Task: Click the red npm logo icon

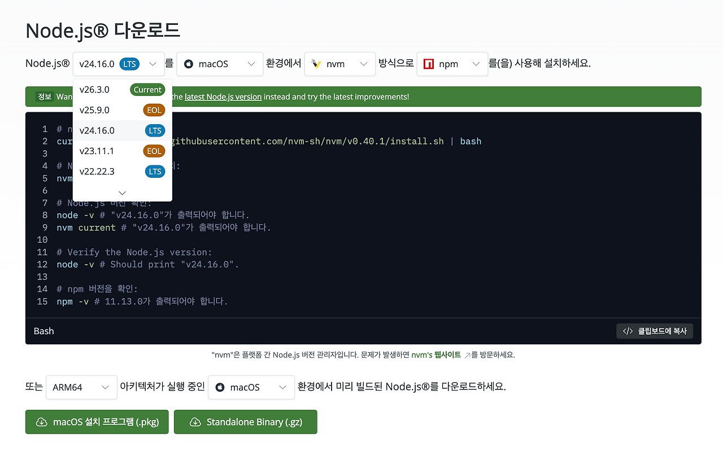Action: [429, 64]
